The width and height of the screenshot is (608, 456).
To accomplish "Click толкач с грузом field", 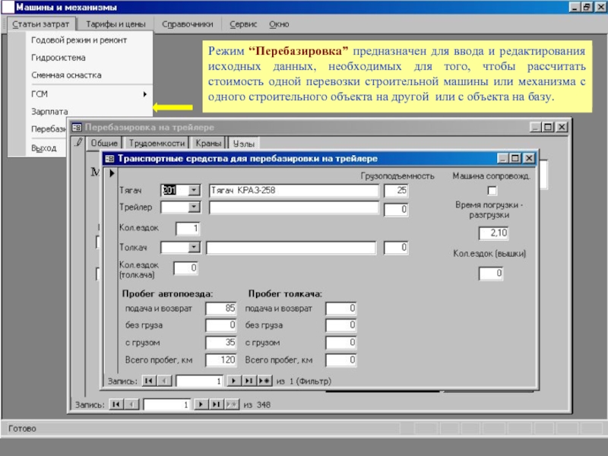I will (x=340, y=343).
